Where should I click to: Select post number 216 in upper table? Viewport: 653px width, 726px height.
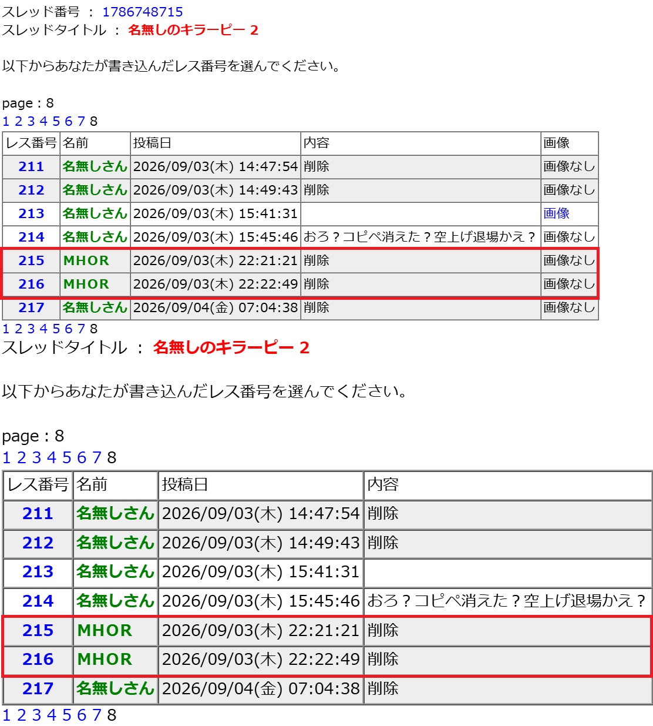(x=31, y=284)
